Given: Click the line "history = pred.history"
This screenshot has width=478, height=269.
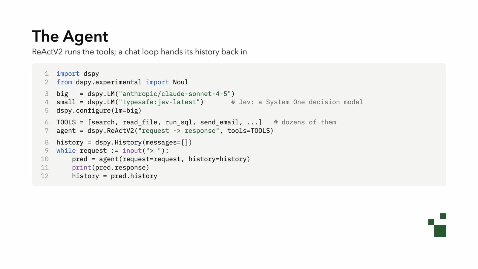Looking at the screenshot, I should tap(114, 176).
